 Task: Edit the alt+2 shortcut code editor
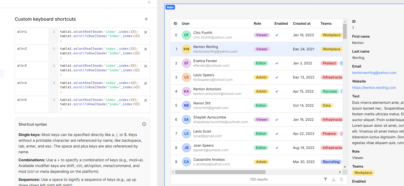[x=100, y=53]
